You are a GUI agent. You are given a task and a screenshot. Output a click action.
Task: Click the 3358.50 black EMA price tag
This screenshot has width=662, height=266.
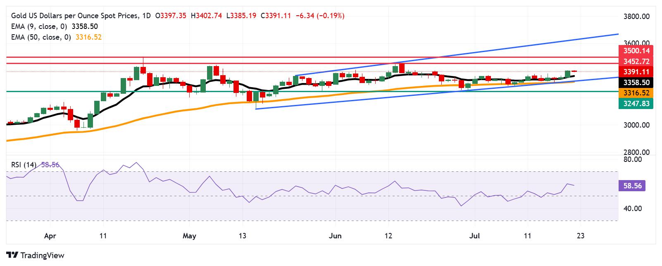pyautogui.click(x=636, y=83)
